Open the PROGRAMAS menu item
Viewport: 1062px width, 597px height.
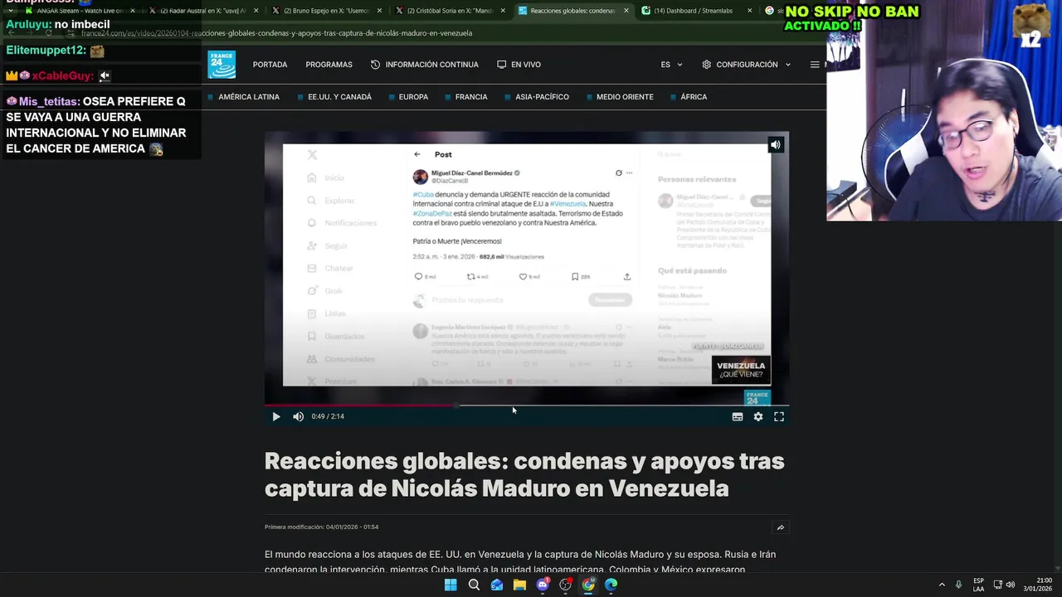click(x=329, y=65)
